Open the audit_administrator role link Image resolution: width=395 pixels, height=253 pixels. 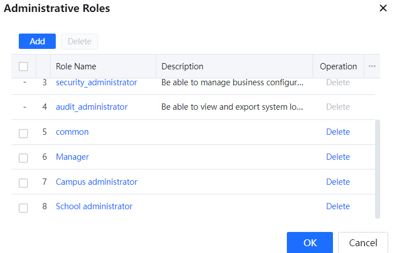91,107
